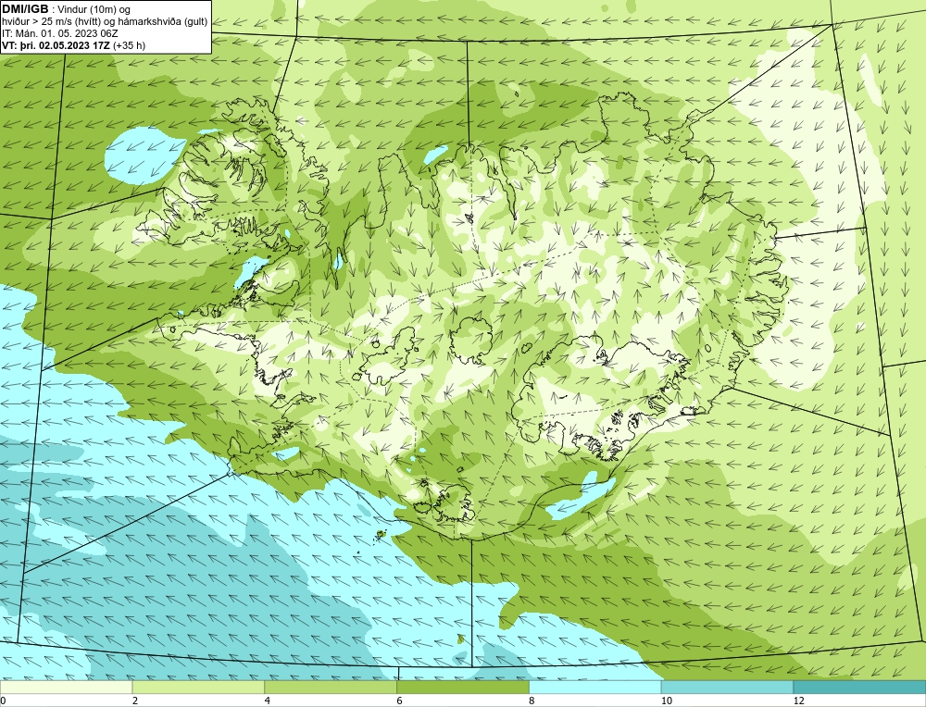This screenshot has width=926, height=707.
Task: Click the 'hviður > 25 m/s (hvítt)' line
Action: pyautogui.click(x=106, y=21)
